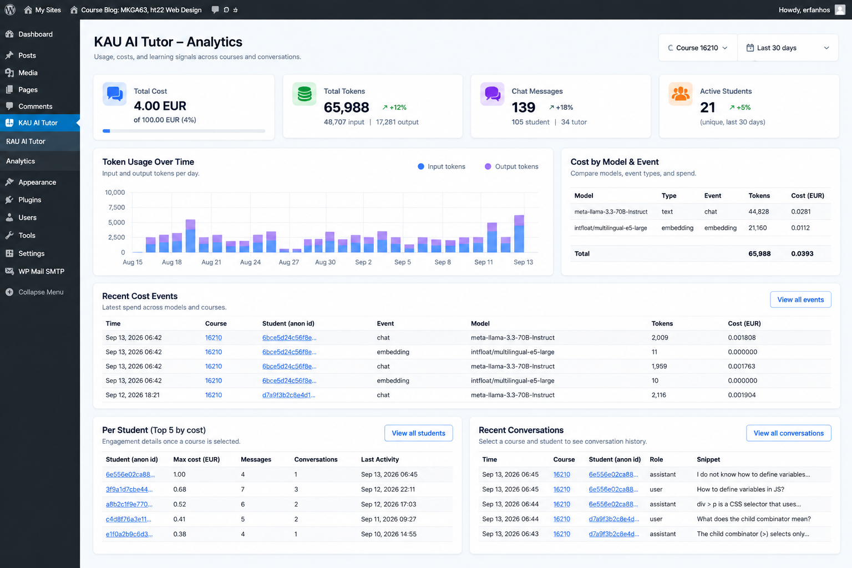Expand the Course 16210 dropdown
Image resolution: width=852 pixels, height=568 pixels.
point(698,48)
